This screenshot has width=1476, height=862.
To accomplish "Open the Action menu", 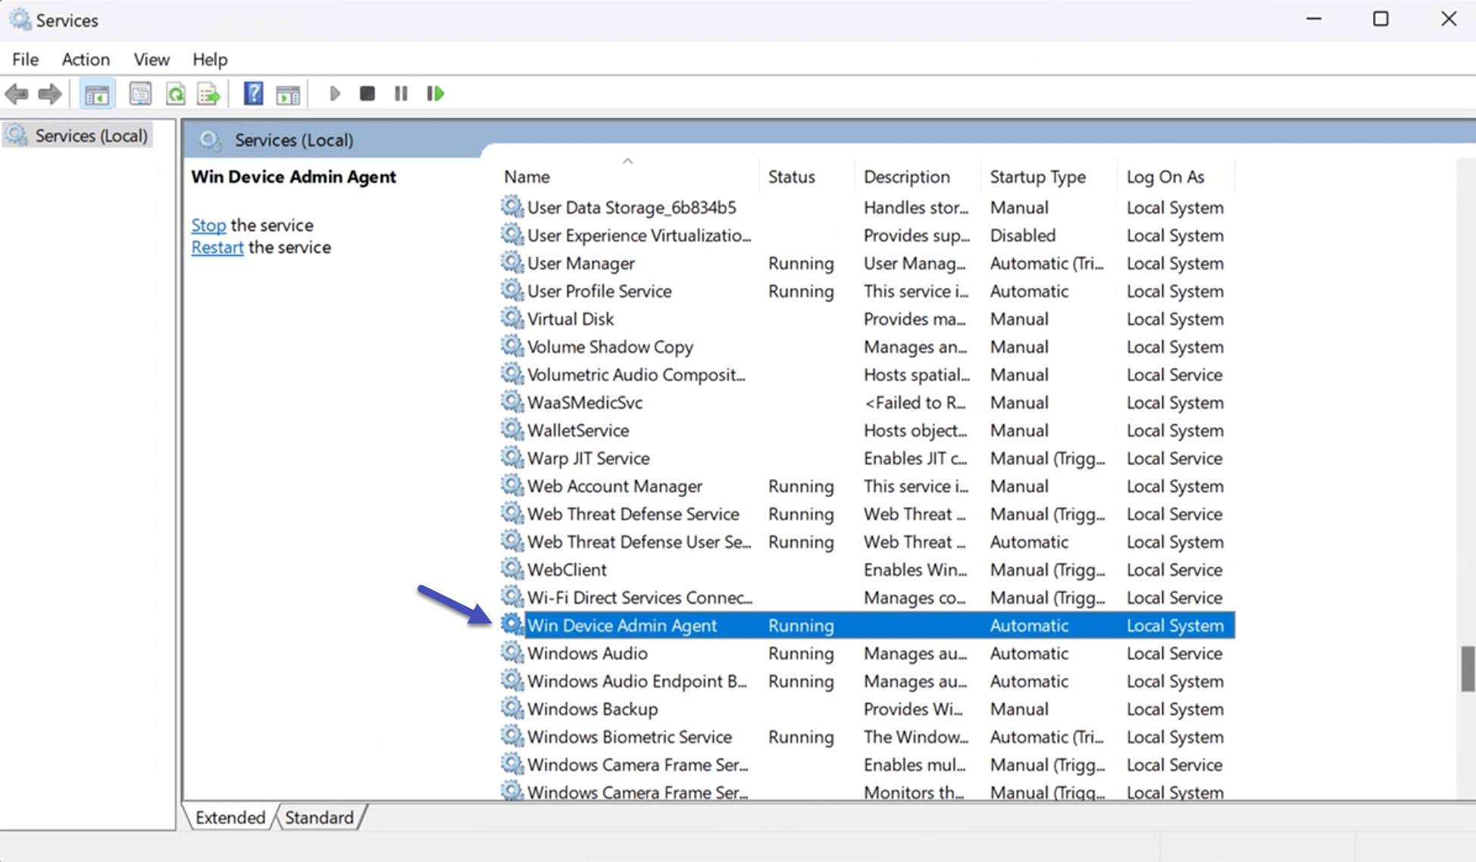I will [85, 59].
